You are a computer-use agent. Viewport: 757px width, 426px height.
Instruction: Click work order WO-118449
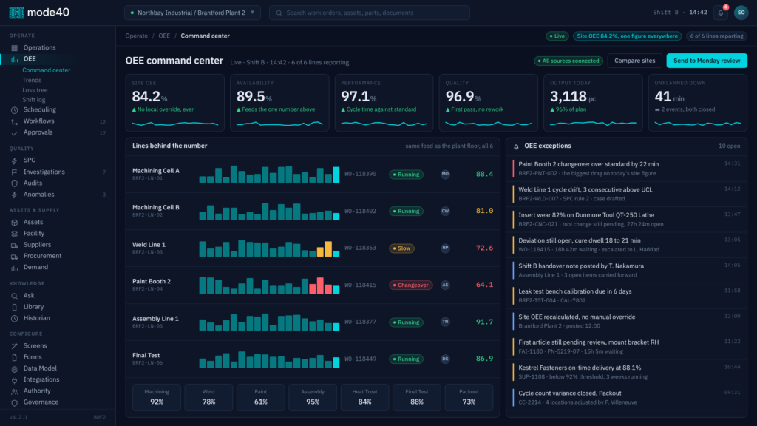360,359
